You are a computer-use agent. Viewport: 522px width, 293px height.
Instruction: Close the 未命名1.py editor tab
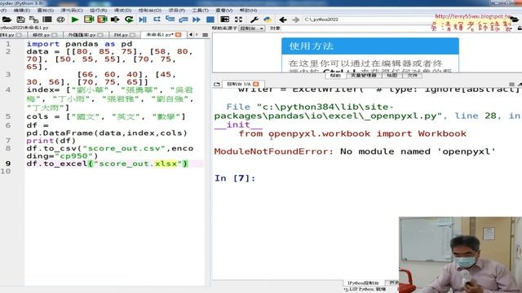[178, 34]
